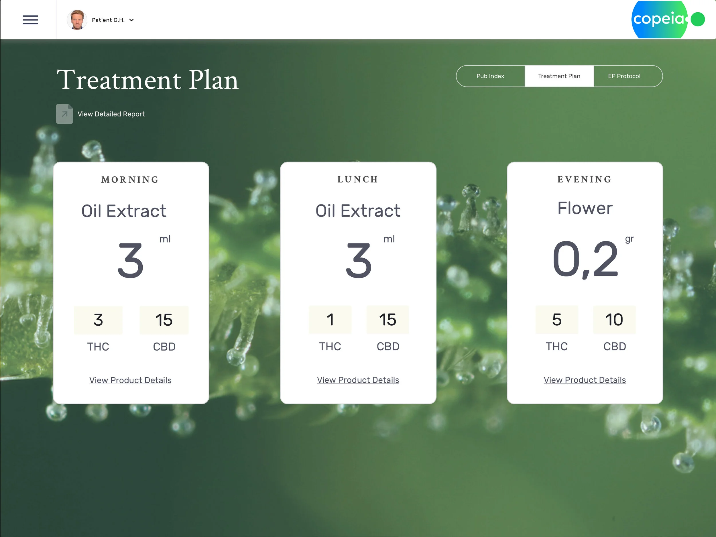Viewport: 716px width, 537px height.
Task: View Product Details on the Morning card
Action: click(x=130, y=380)
